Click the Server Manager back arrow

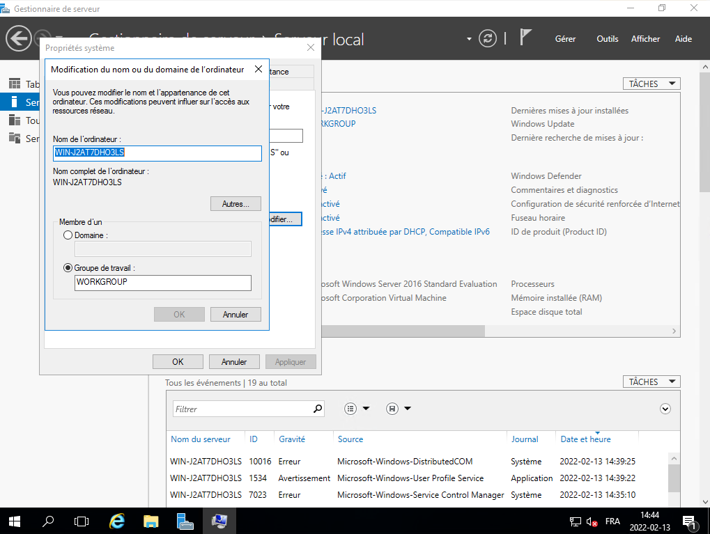pyautogui.click(x=19, y=38)
